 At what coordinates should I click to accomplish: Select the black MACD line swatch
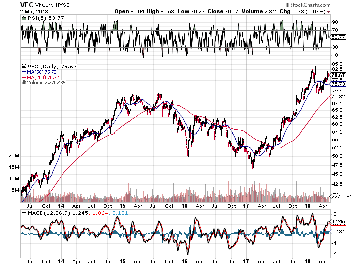24,213
